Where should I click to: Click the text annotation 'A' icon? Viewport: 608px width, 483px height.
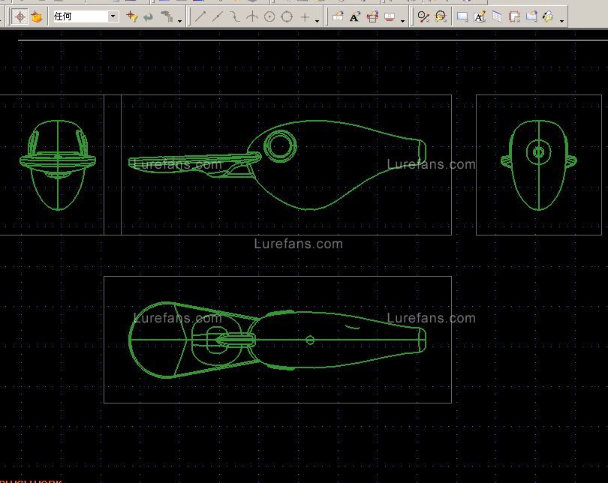(355, 16)
